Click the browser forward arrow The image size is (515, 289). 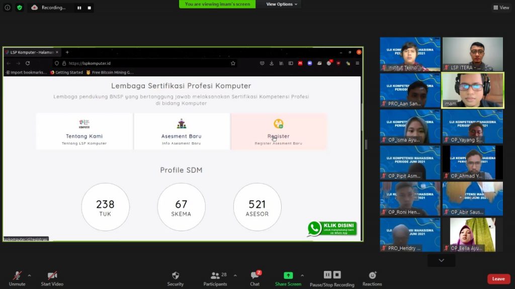coord(18,63)
